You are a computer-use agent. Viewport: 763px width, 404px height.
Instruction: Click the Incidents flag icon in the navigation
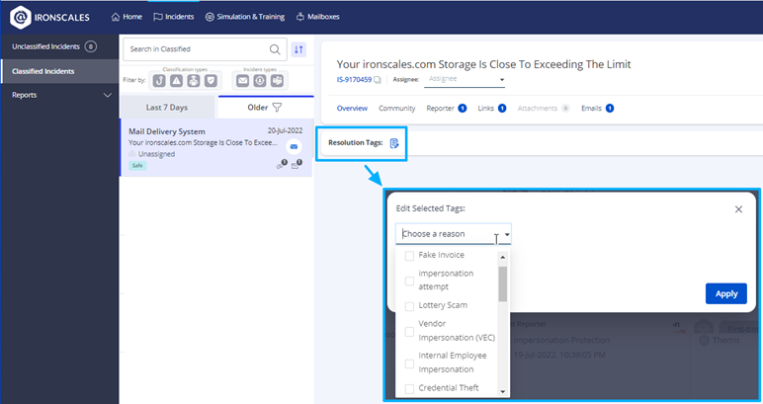pos(158,17)
